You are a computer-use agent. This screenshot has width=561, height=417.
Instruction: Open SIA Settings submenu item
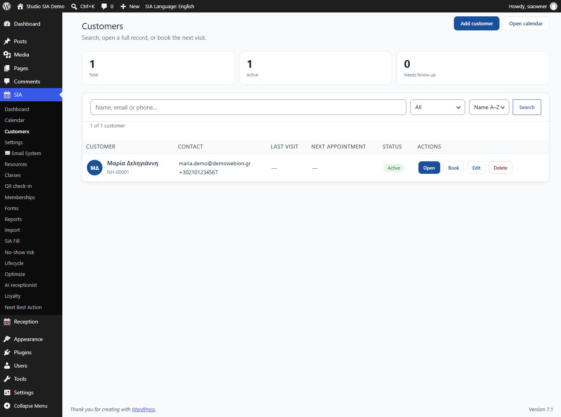14,142
